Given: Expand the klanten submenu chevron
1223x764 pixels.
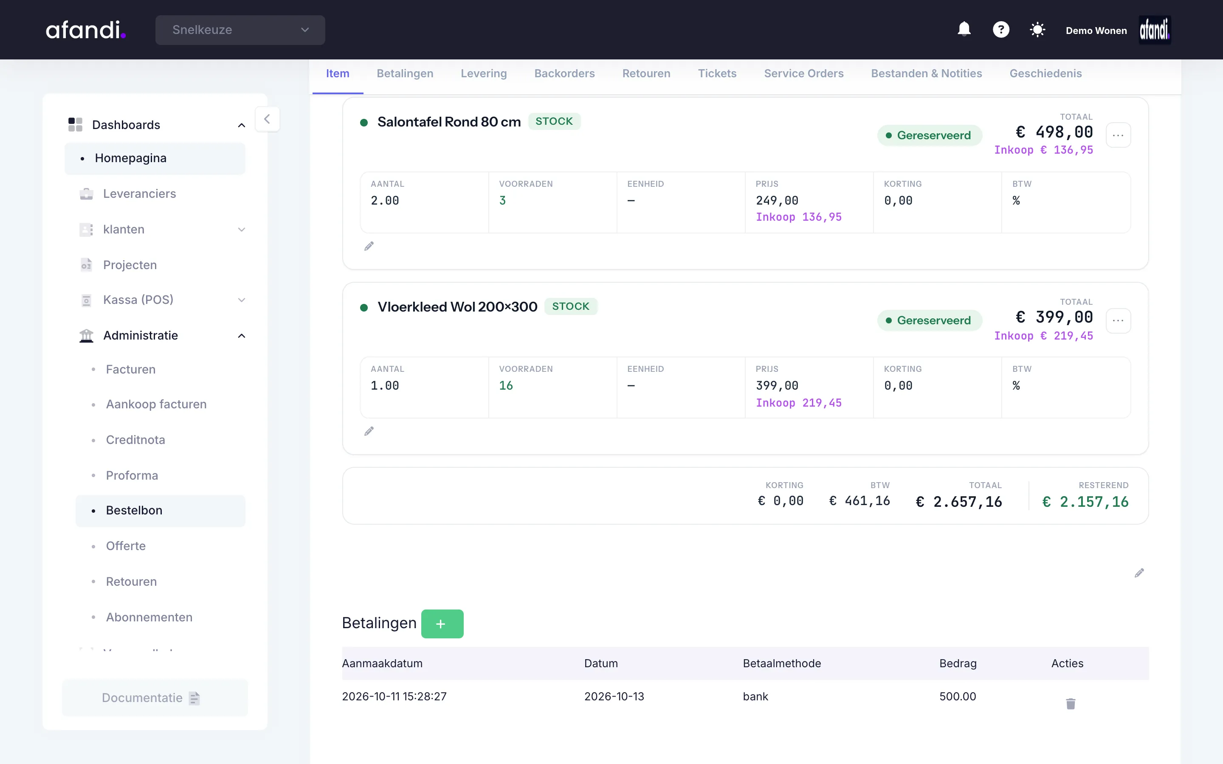Looking at the screenshot, I should click(242, 229).
